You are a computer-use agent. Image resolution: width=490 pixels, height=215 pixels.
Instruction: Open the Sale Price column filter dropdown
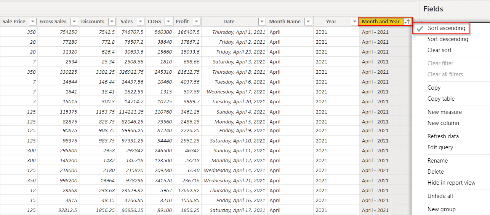(x=33, y=22)
